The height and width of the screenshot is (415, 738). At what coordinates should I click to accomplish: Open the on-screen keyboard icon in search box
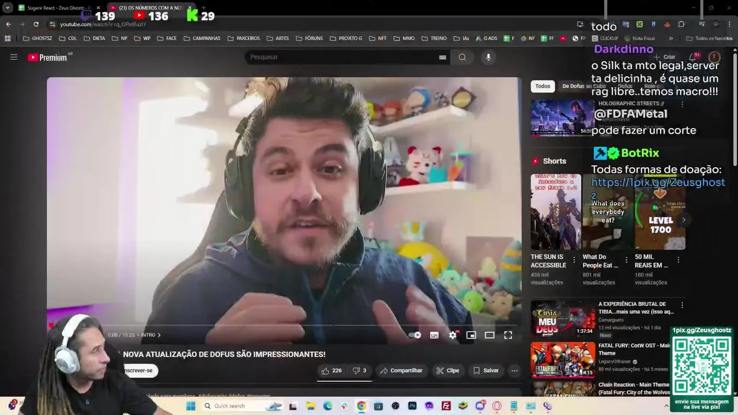(x=442, y=57)
